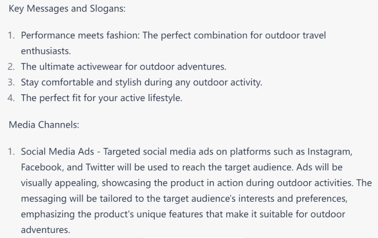Click the list number 4 under Key Messages
This screenshot has height=238, width=378.
(x=11, y=98)
